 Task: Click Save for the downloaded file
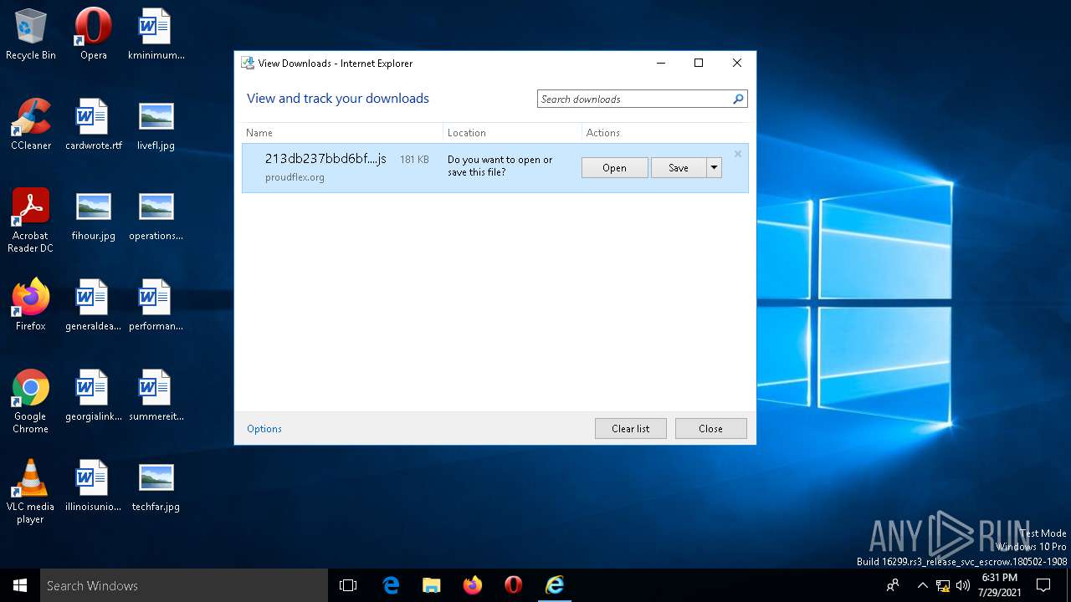pos(679,168)
